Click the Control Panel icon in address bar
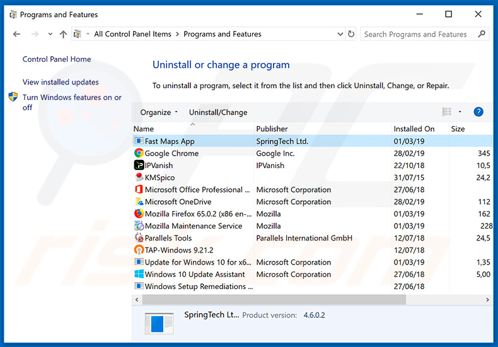The width and height of the screenshot is (498, 347). click(x=77, y=34)
